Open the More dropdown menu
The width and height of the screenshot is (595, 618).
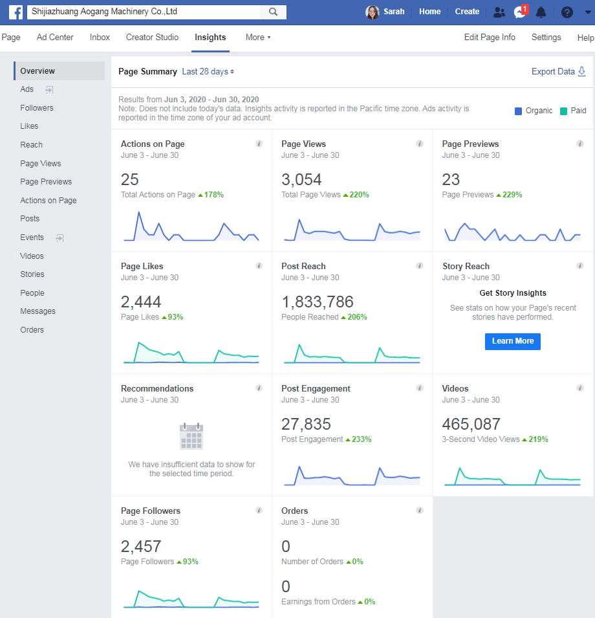258,38
